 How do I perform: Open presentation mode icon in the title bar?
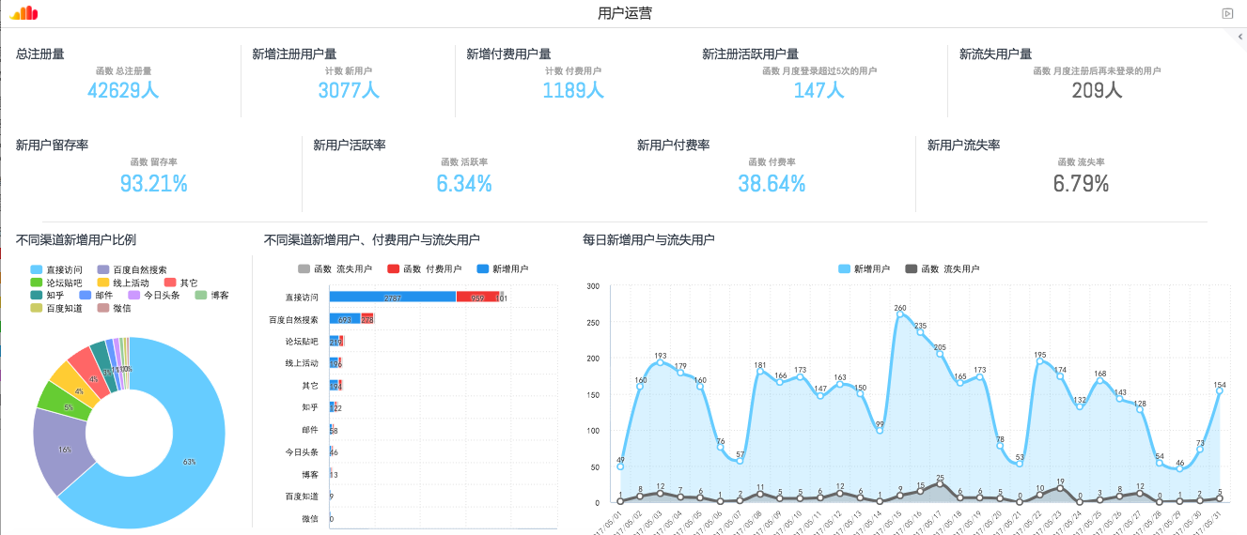click(x=1227, y=13)
